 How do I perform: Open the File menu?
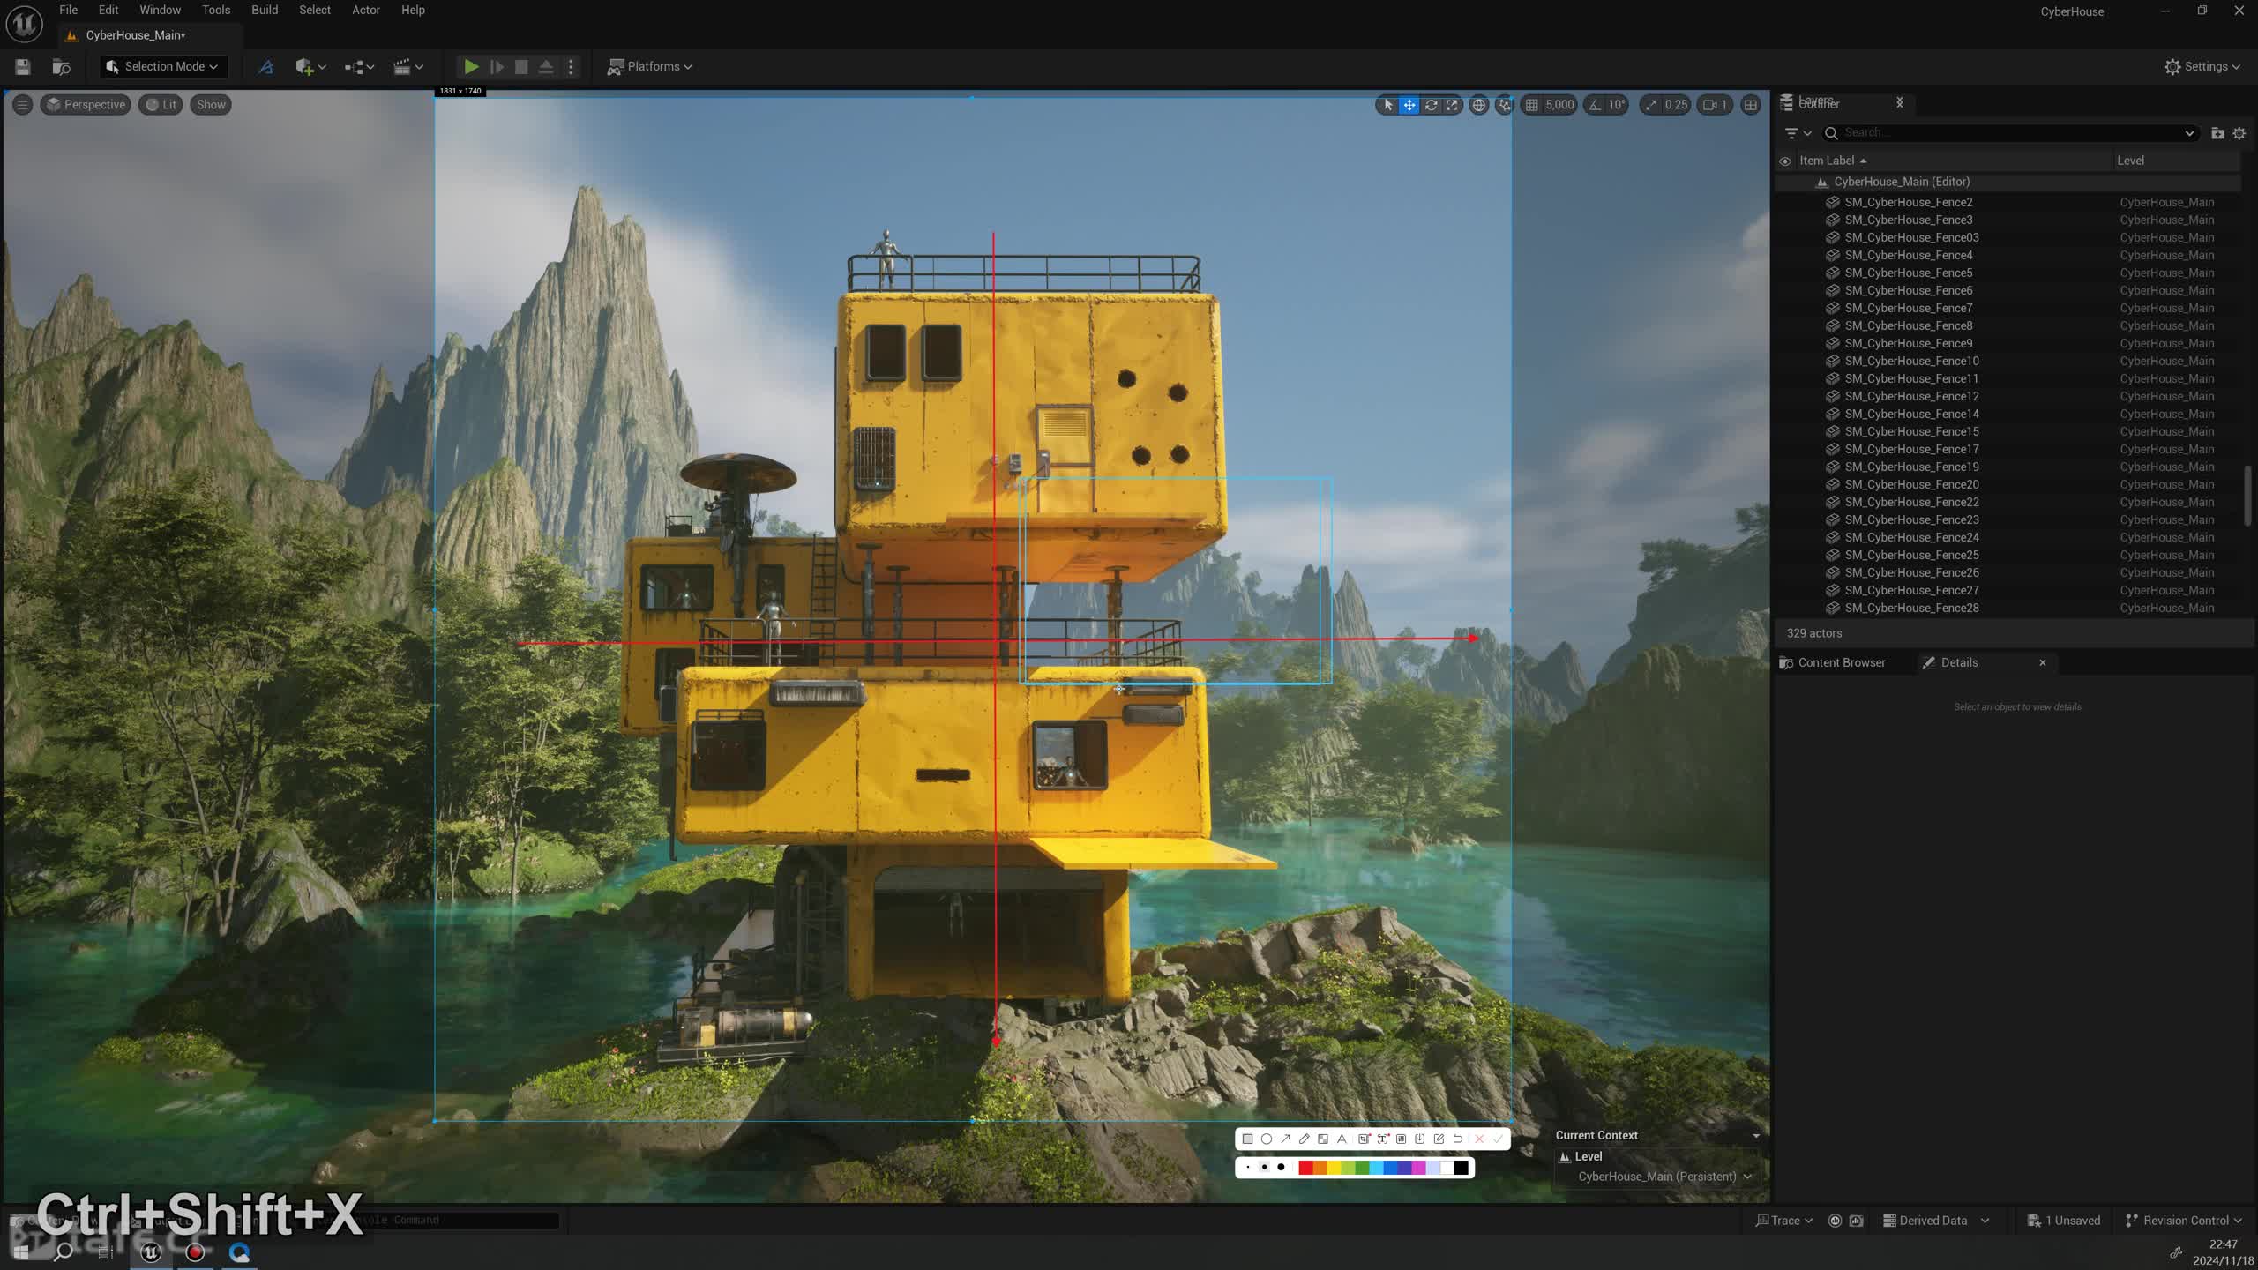(68, 11)
